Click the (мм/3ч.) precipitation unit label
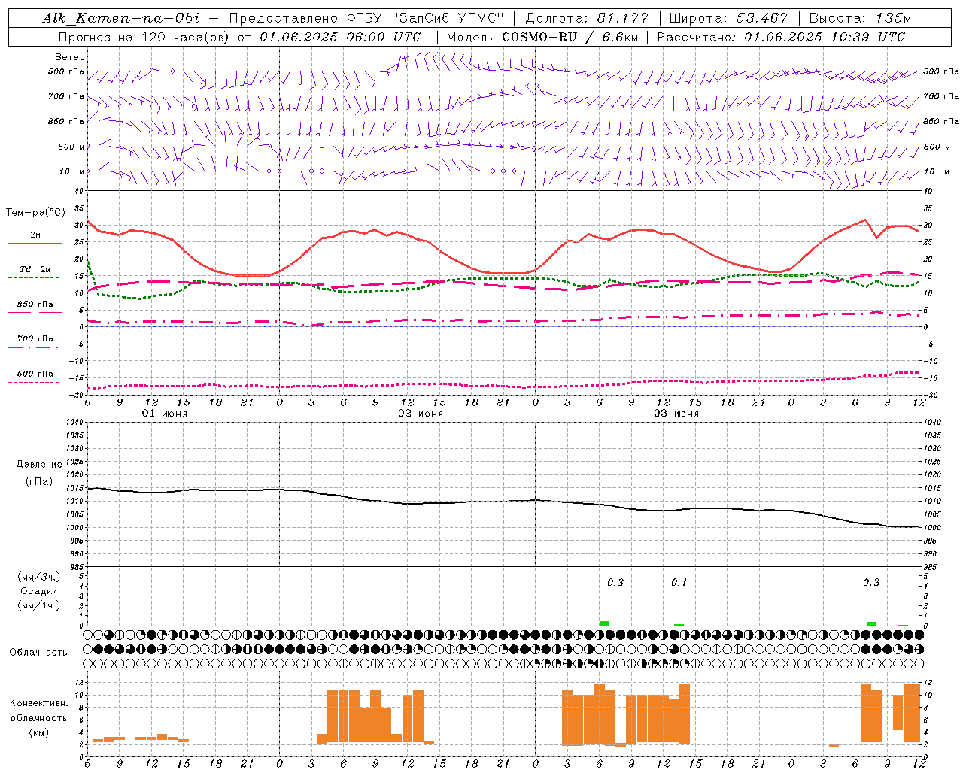The width and height of the screenshot is (963, 770). pyautogui.click(x=38, y=577)
